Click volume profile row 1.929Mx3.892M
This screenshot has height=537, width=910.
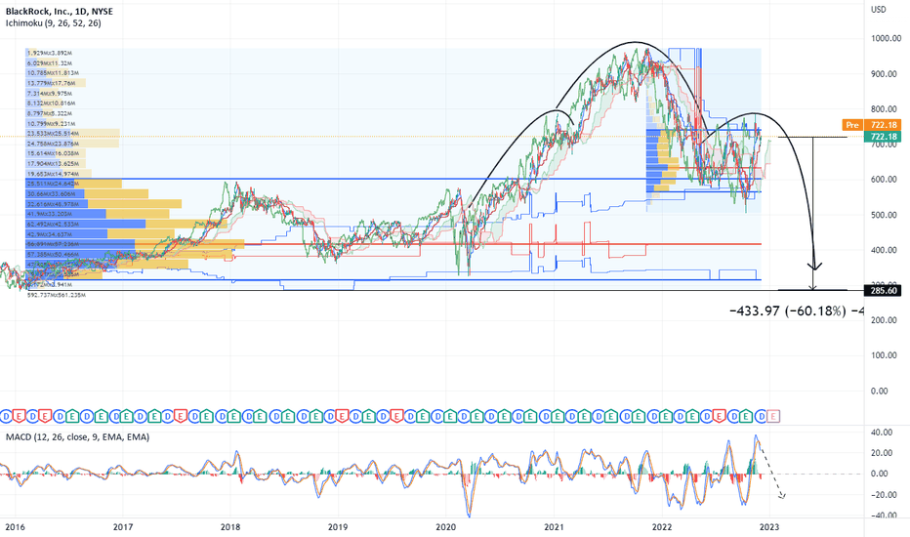click(x=50, y=53)
